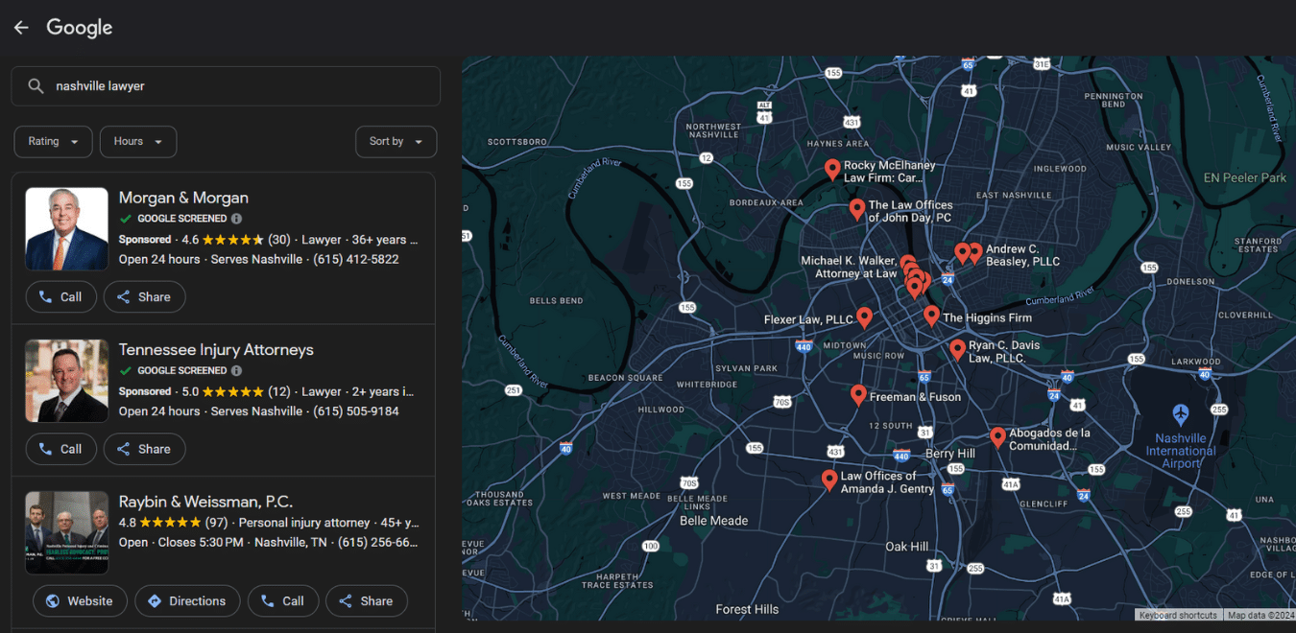1296x633 pixels.
Task: Select the Ryan C. Davis Law pin
Action: pyautogui.click(x=957, y=349)
